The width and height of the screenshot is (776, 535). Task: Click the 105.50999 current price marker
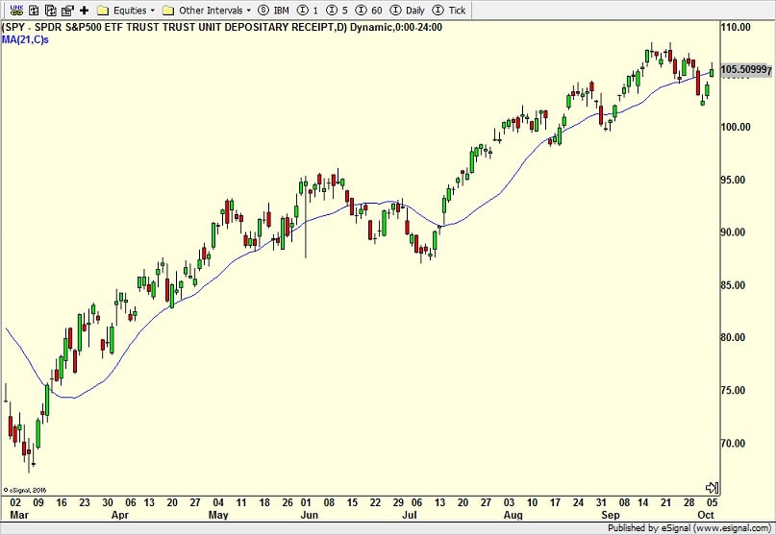[x=745, y=70]
